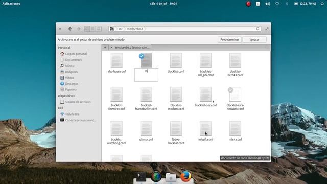Click Ignorar button
Viewport: 327px width, 184px height.
click(x=254, y=40)
